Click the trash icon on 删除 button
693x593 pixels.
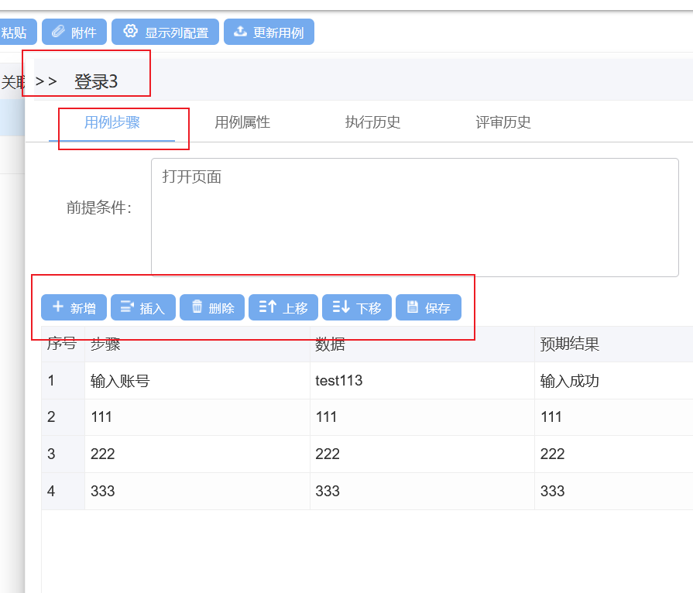click(197, 307)
